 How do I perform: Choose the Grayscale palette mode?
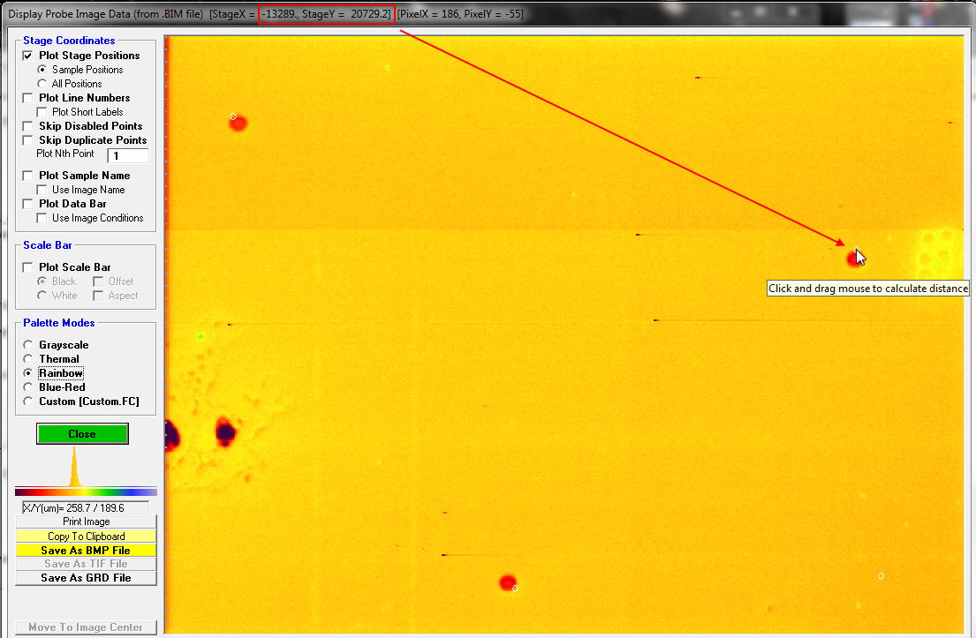28,345
